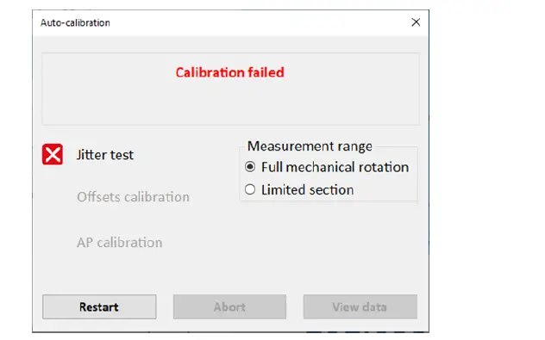Click the greyed Offsets calibration step
This screenshot has width=545, height=340.
point(133,197)
